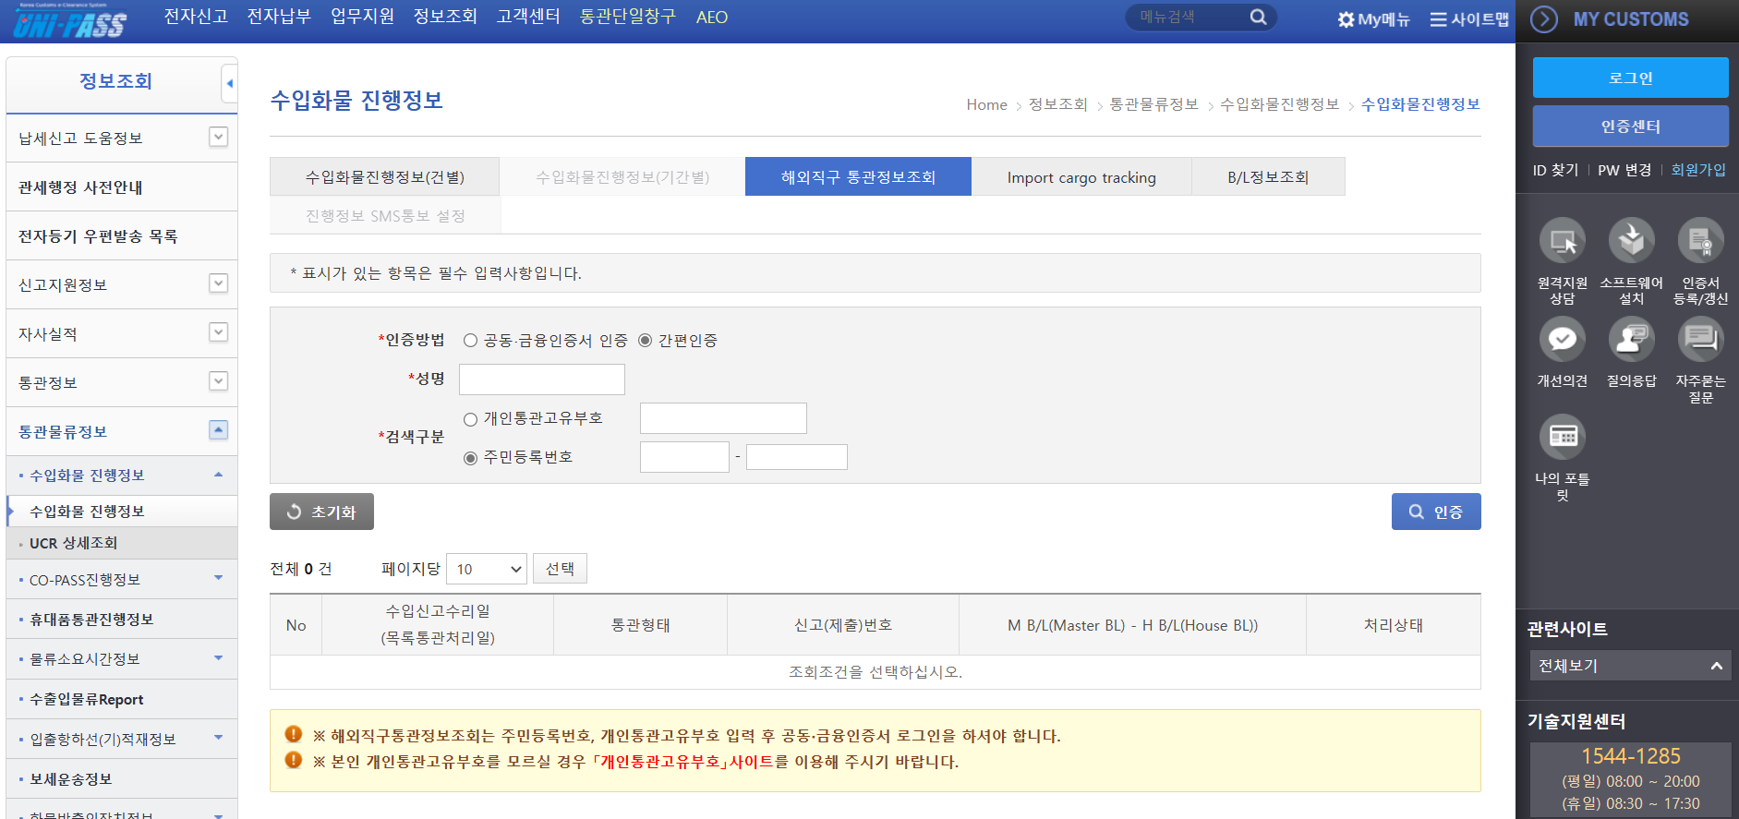Click the 개인통관고유부호 input field
This screenshot has height=819, width=1739.
[723, 418]
